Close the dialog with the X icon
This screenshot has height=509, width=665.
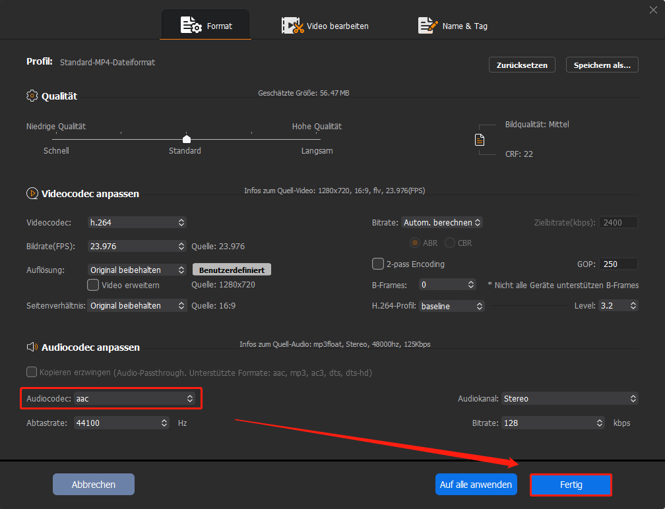point(652,9)
